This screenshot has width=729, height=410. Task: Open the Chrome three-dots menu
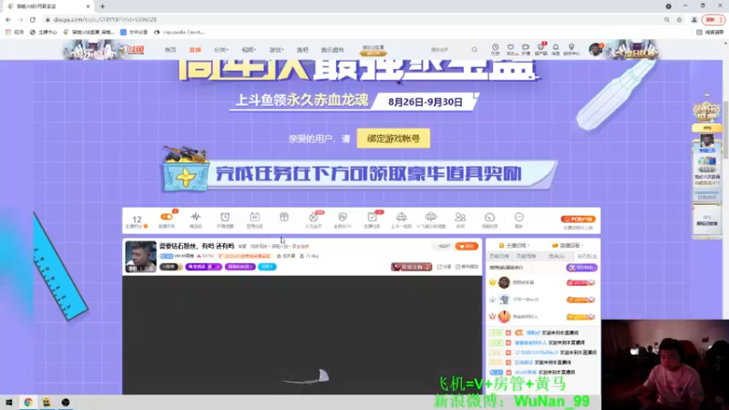click(x=721, y=19)
